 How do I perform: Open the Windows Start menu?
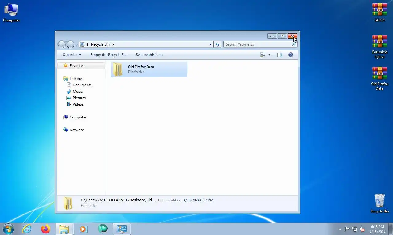(8, 229)
